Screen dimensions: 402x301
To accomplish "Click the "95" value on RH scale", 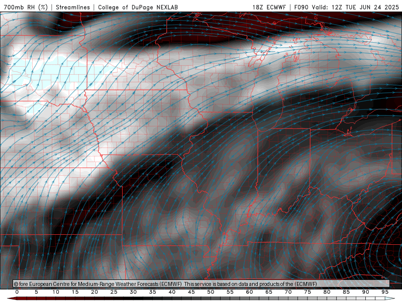I will (x=385, y=292).
